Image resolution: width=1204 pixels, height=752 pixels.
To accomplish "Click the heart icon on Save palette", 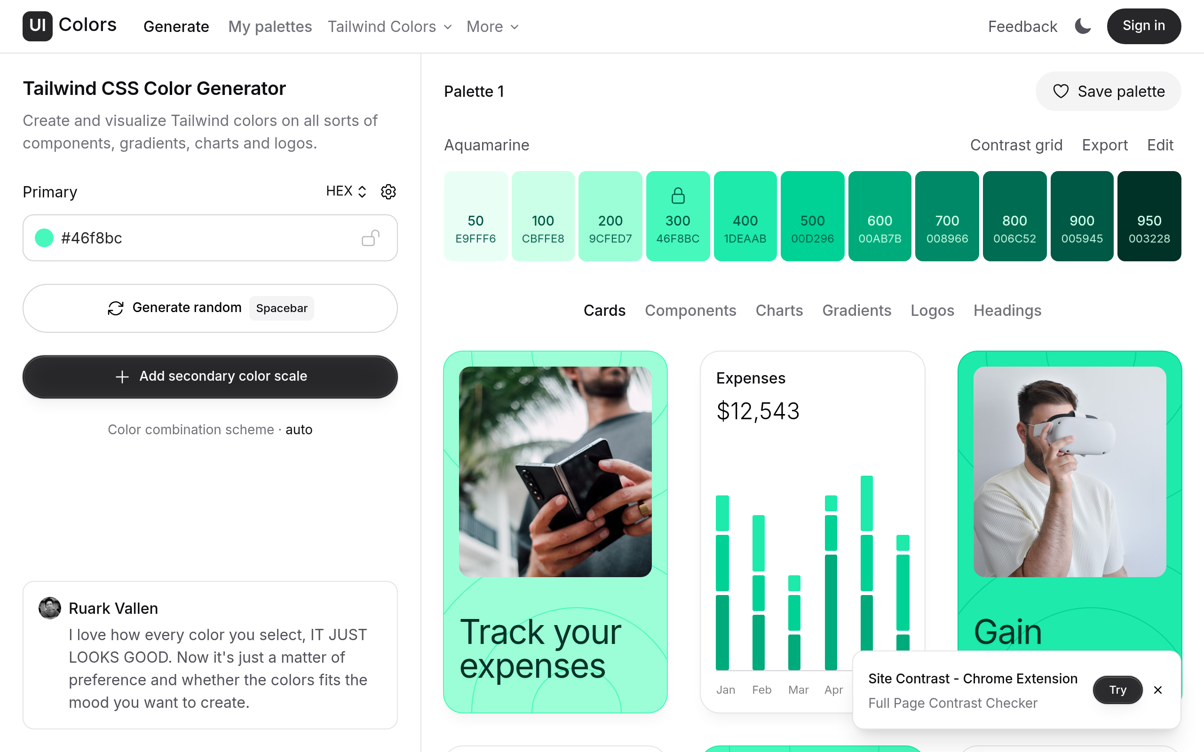I will (1061, 91).
